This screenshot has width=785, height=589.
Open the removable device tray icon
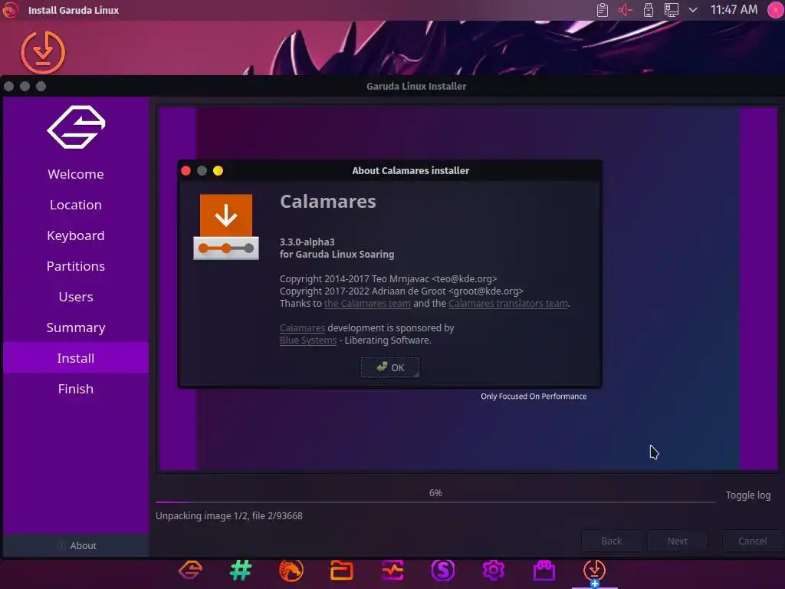(x=649, y=10)
